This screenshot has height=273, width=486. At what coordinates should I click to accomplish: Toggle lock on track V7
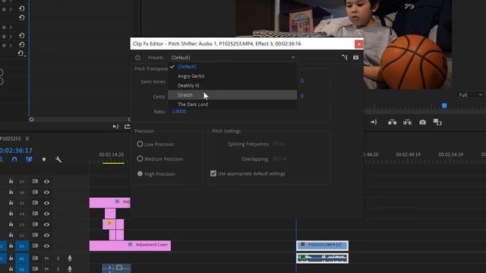pyautogui.click(x=11, y=181)
